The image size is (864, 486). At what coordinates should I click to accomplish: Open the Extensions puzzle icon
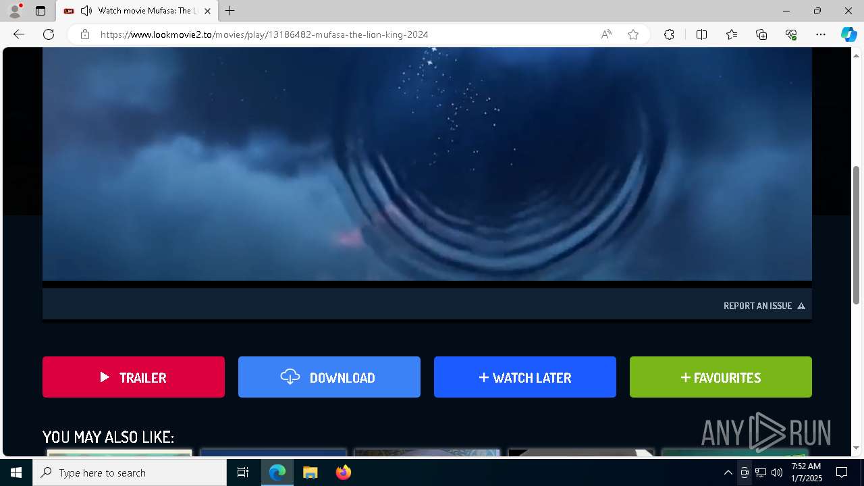[x=669, y=34]
